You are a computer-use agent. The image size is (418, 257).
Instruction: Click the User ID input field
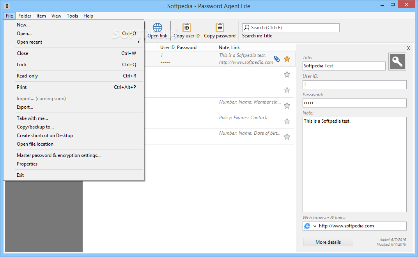point(354,84)
